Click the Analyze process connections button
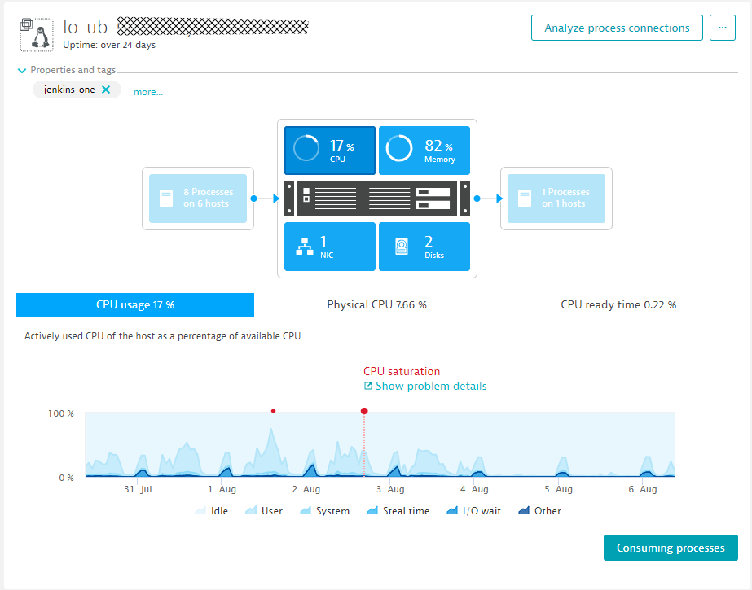Screen dimensions: 752x590 (x=617, y=27)
